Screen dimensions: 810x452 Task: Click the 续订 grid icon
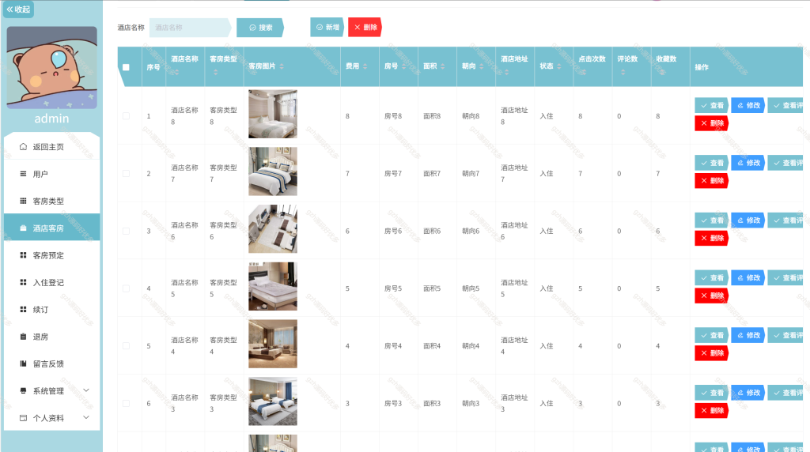(x=23, y=309)
